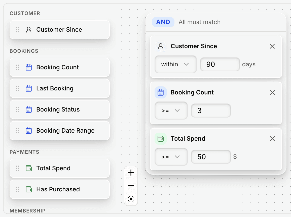The width and height of the screenshot is (291, 217).
Task: Click drag handle on Last Booking item
Action: pyautogui.click(x=18, y=88)
